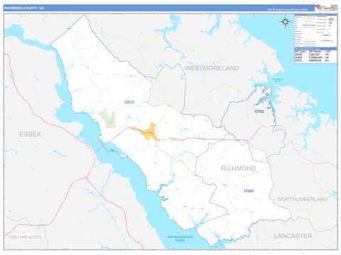Viewport: 341px width, 255px height.
Task: Click the 'ZIP Name' table column header
Action: 315,52
